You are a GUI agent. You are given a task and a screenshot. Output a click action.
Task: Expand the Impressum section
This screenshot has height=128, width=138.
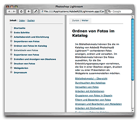click(x=11, y=72)
